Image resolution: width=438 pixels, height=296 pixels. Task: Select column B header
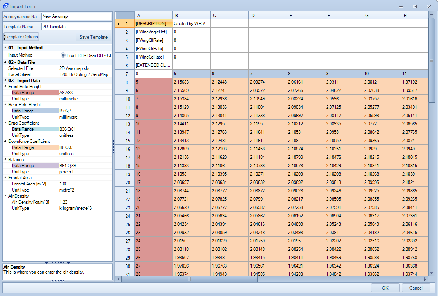[x=192, y=15]
